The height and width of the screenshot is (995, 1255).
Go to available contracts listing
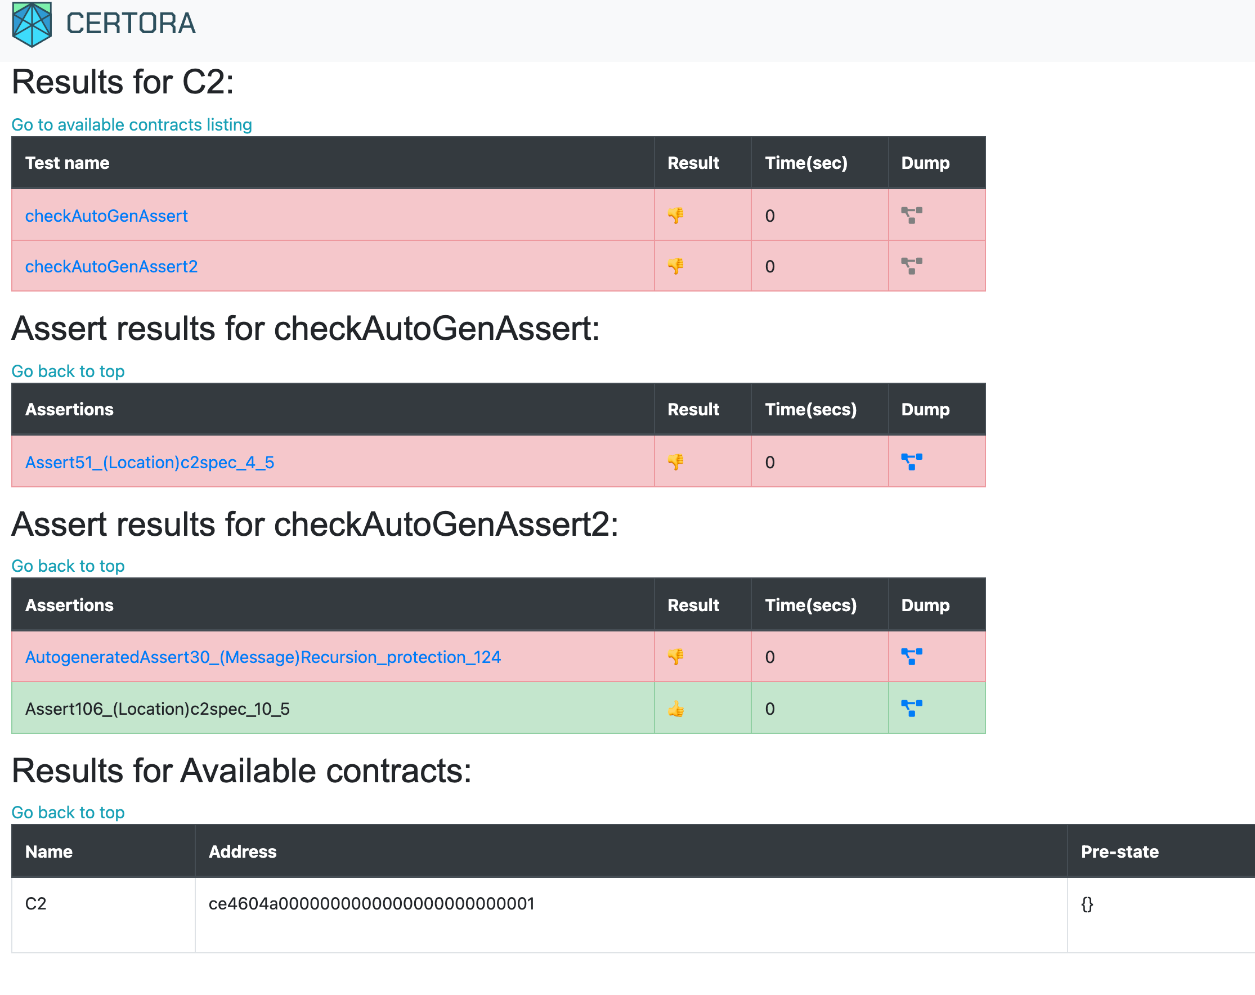[132, 124]
